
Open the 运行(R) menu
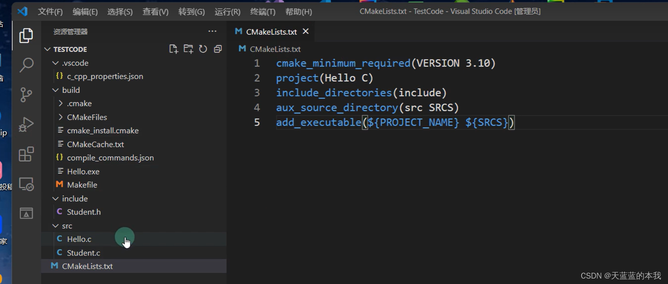coord(228,12)
